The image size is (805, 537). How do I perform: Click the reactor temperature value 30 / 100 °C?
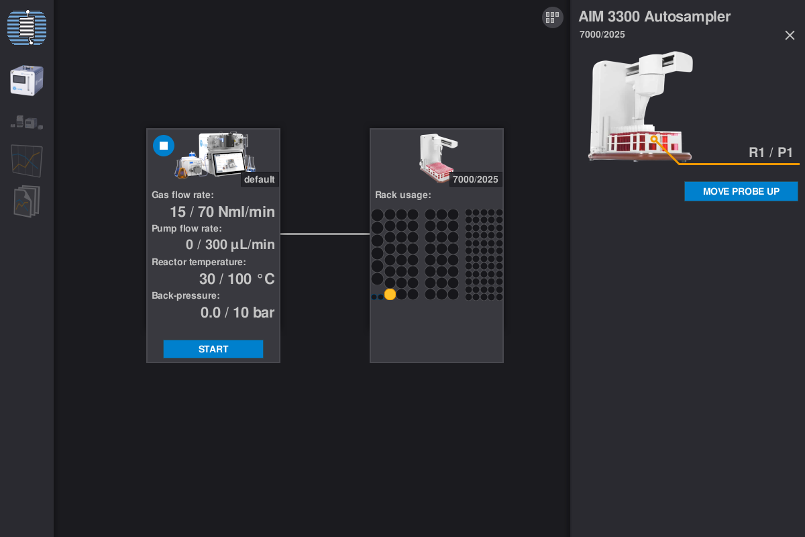[x=237, y=279]
